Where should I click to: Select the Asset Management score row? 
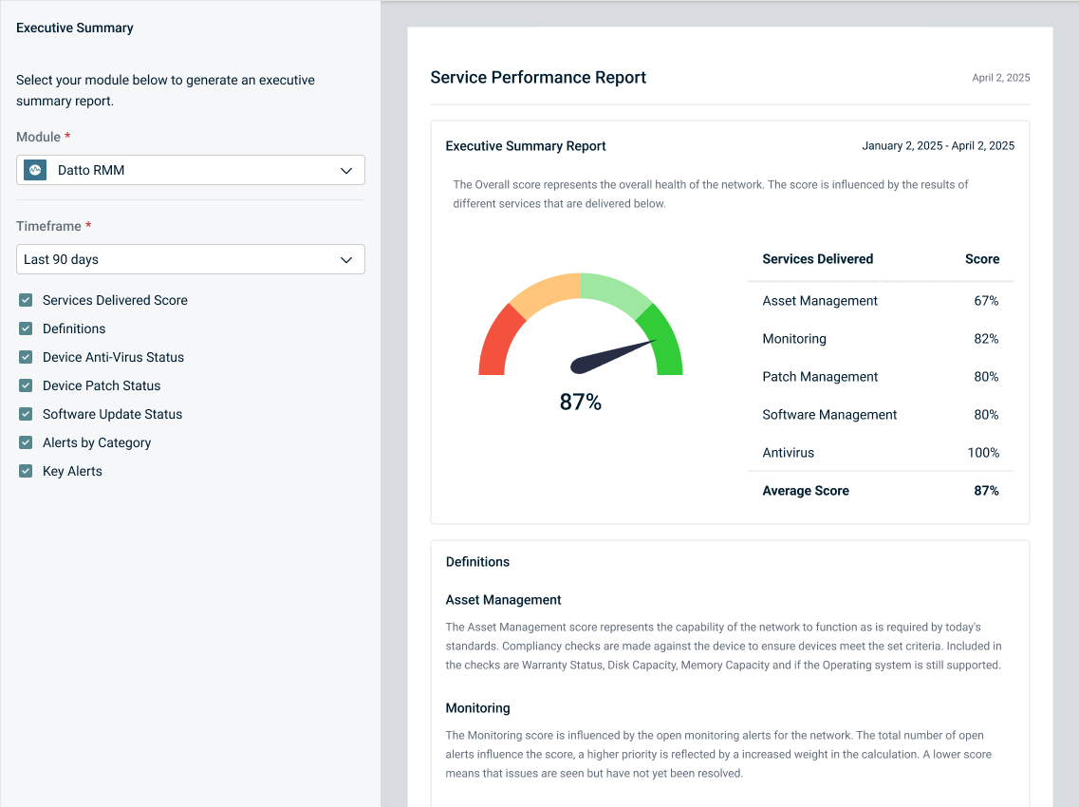[880, 301]
